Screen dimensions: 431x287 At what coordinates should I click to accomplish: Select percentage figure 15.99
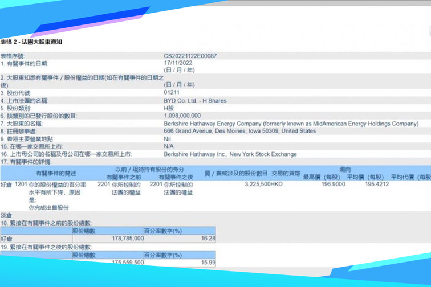point(209,263)
